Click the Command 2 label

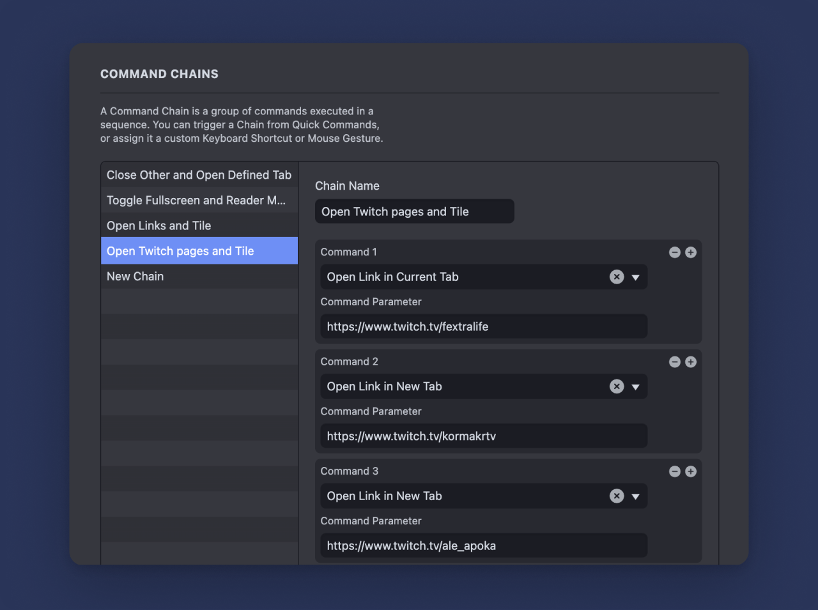point(350,362)
